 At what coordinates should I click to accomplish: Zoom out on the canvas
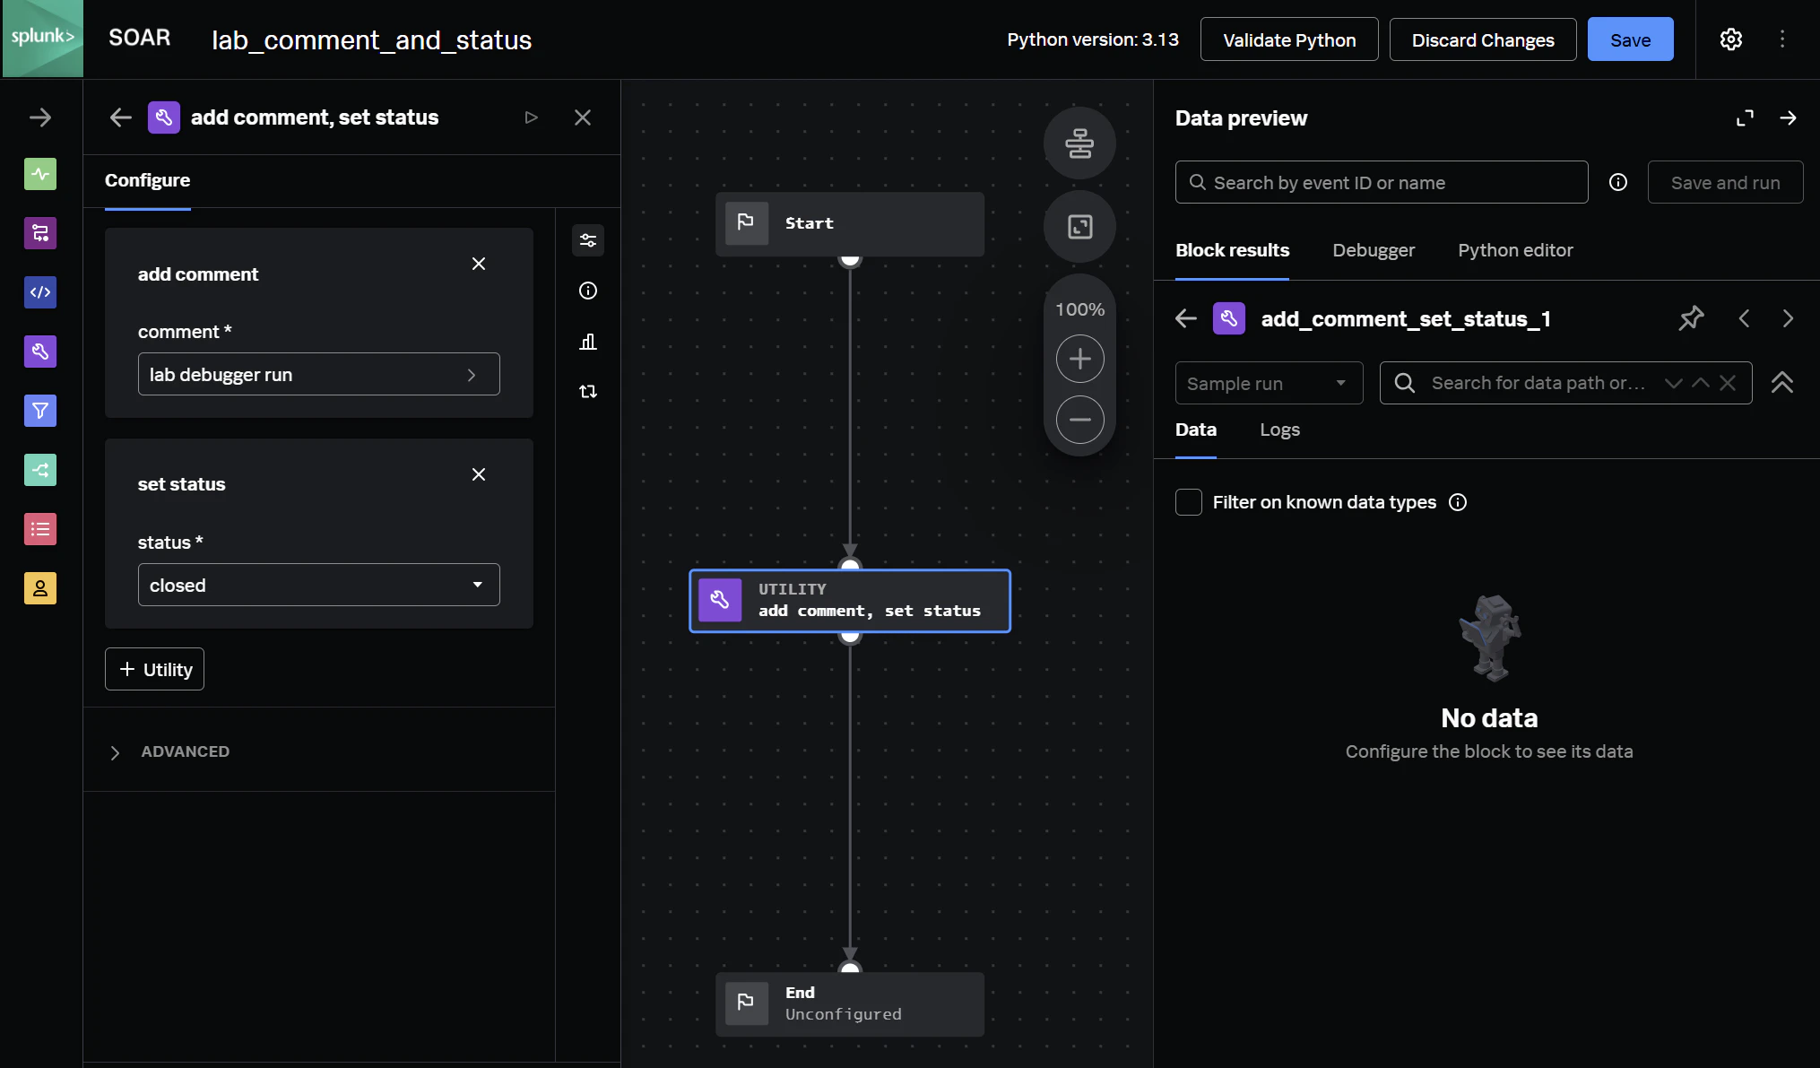pos(1079,420)
